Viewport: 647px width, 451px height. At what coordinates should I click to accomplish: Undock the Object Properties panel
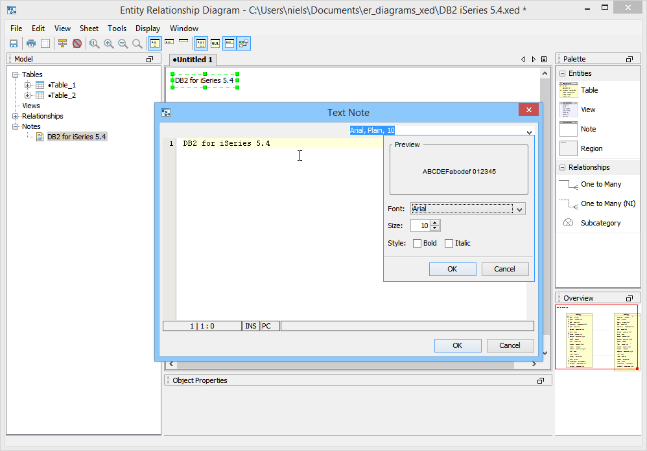541,380
